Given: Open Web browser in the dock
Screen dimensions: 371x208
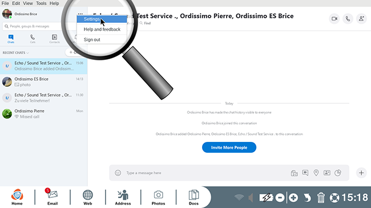Looking at the screenshot, I should tap(87, 197).
